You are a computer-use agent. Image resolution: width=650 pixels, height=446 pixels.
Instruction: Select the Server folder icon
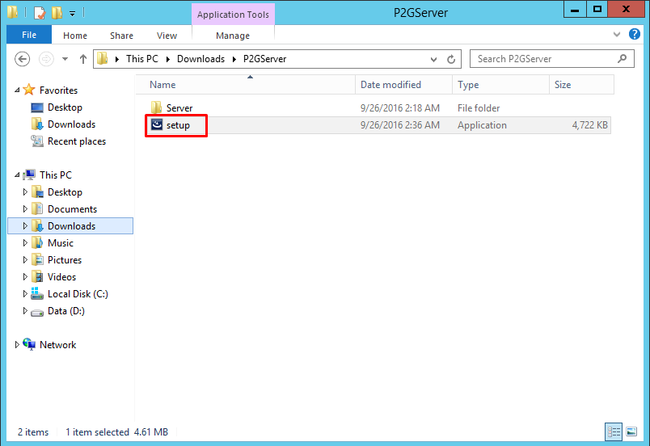coord(156,107)
